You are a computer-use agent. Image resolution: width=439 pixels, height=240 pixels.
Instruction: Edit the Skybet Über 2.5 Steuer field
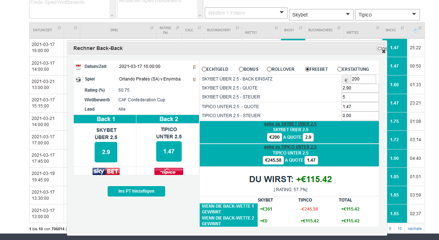click(x=360, y=97)
